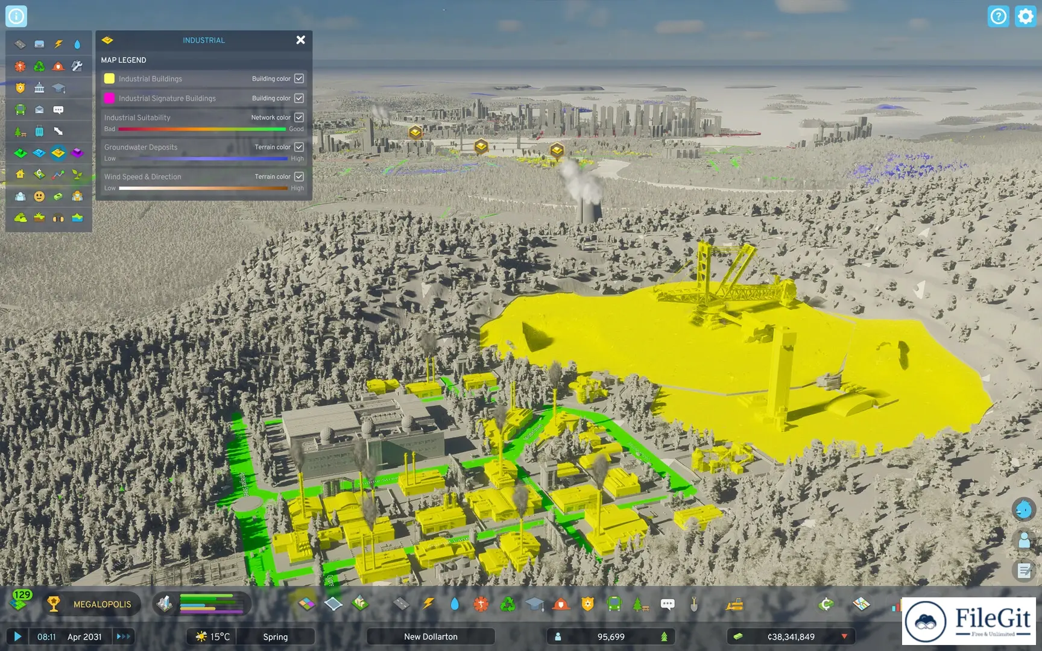The height and width of the screenshot is (651, 1042).
Task: Open the Public Transport bus info view in panel
Action: (20, 110)
